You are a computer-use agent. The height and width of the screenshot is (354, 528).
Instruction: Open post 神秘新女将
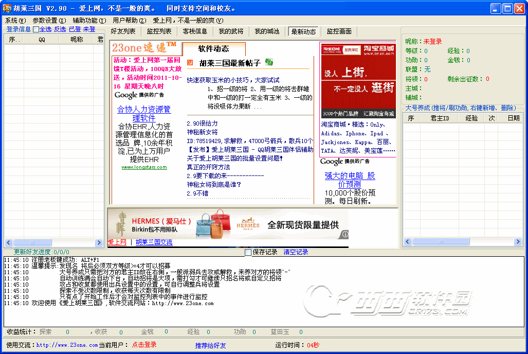click(x=202, y=132)
